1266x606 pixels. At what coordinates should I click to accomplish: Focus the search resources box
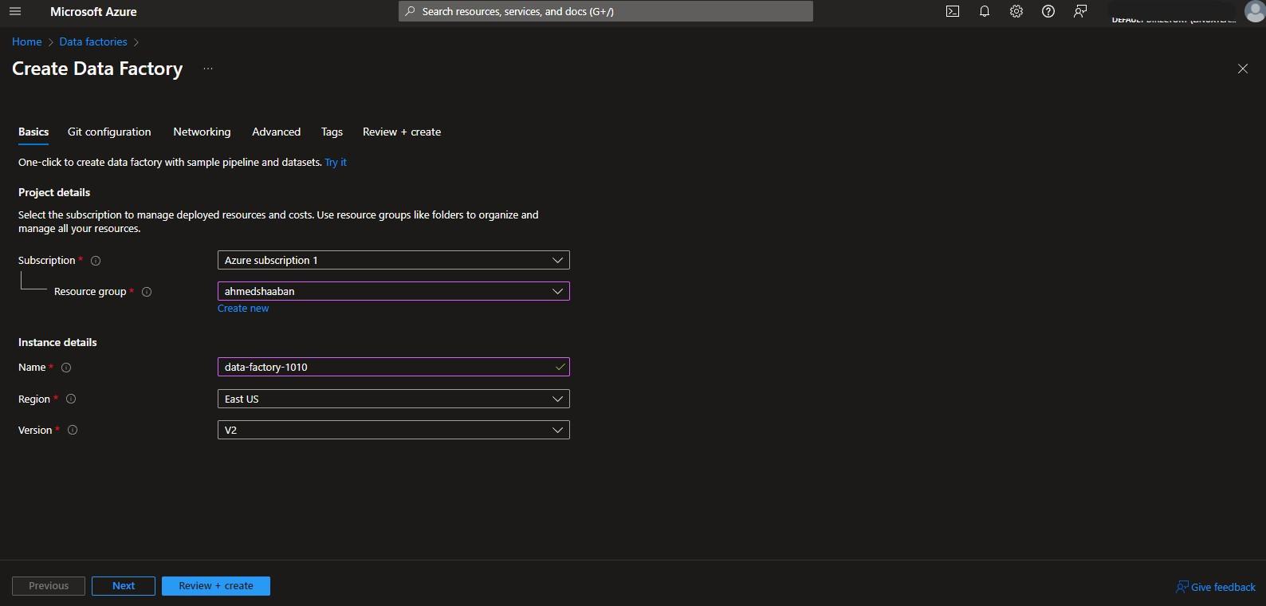pos(606,11)
